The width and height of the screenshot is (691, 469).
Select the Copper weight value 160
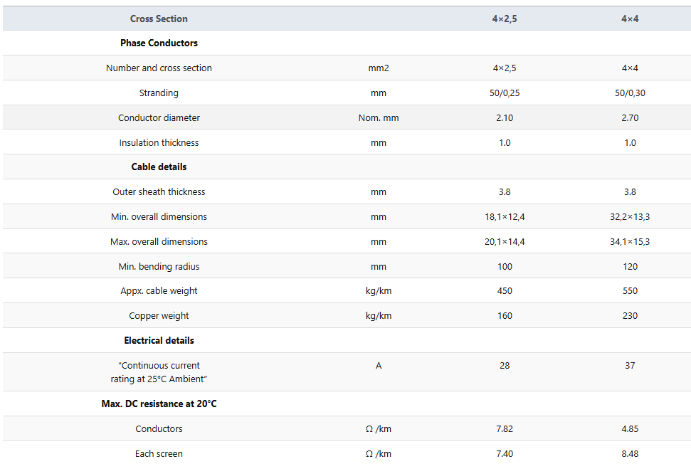coord(505,315)
